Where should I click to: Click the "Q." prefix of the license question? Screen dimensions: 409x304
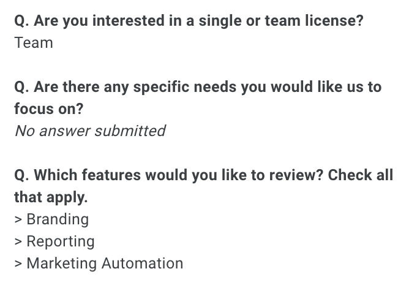(x=21, y=21)
